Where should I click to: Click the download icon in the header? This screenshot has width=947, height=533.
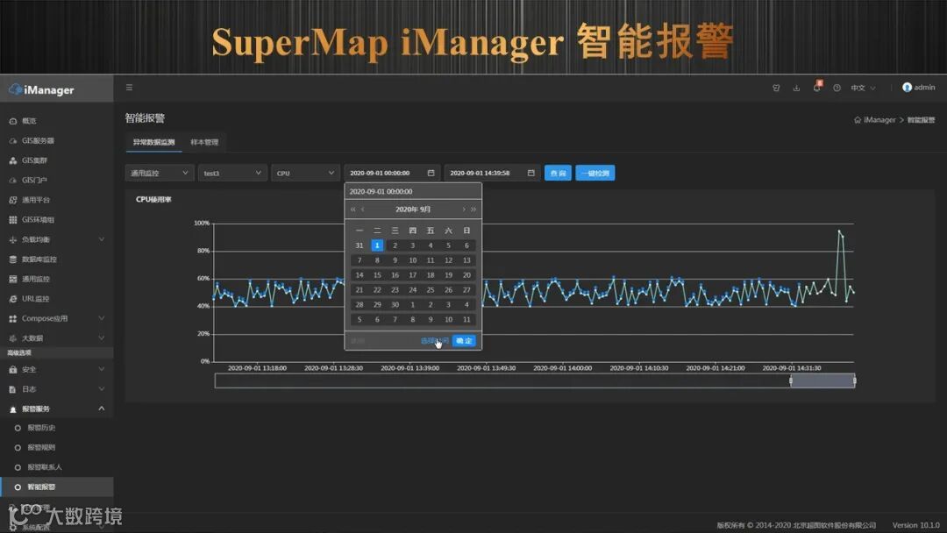pos(796,89)
